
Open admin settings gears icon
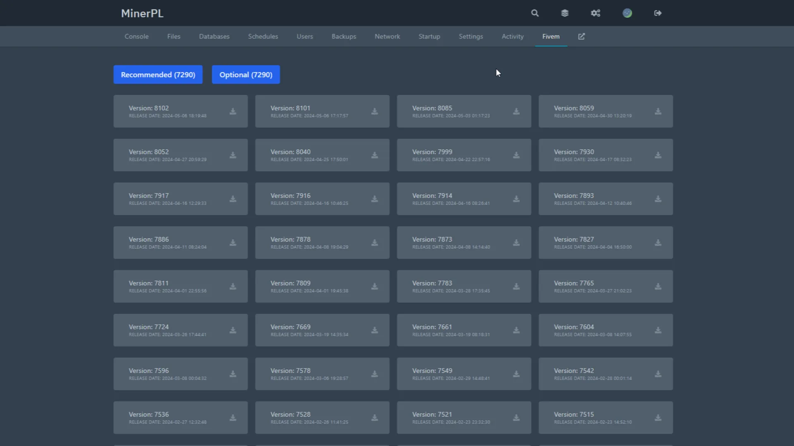(595, 13)
